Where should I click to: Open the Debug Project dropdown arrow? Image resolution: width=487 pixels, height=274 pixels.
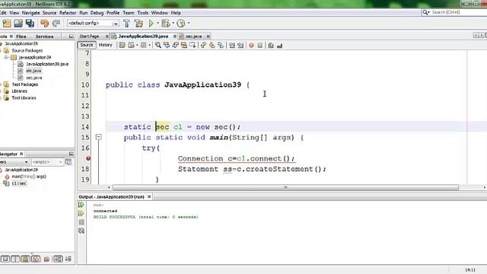pyautogui.click(x=173, y=24)
